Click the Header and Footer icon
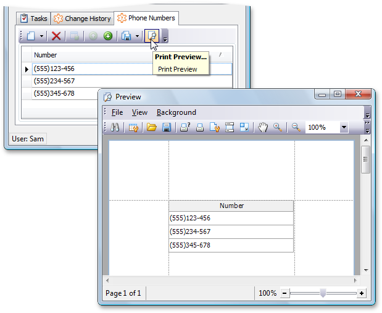Viewport: 382px width, 313px height. pos(230,127)
